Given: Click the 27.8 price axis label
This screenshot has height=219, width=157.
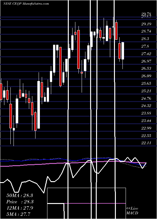Looking at the screenshot, I should [x=145, y=46].
